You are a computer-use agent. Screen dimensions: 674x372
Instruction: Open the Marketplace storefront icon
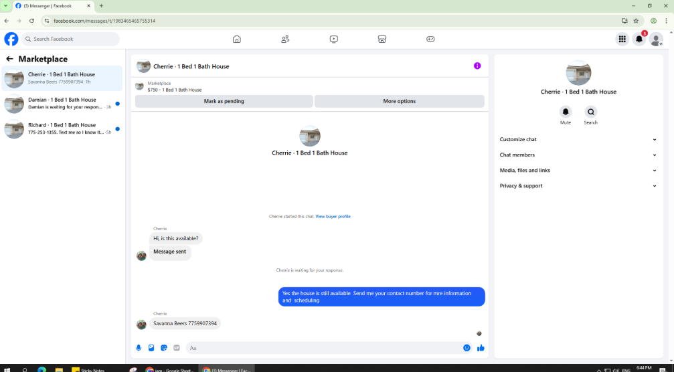point(382,39)
